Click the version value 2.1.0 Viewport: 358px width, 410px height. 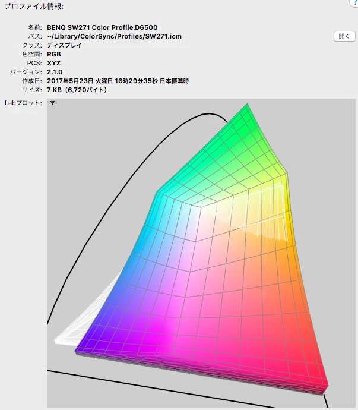55,72
